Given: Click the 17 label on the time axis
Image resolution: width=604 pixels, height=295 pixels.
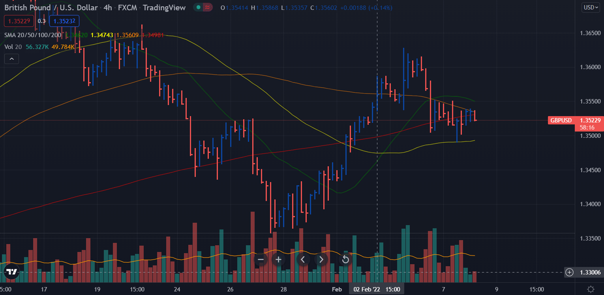Looking at the screenshot, I should (x=44, y=289).
